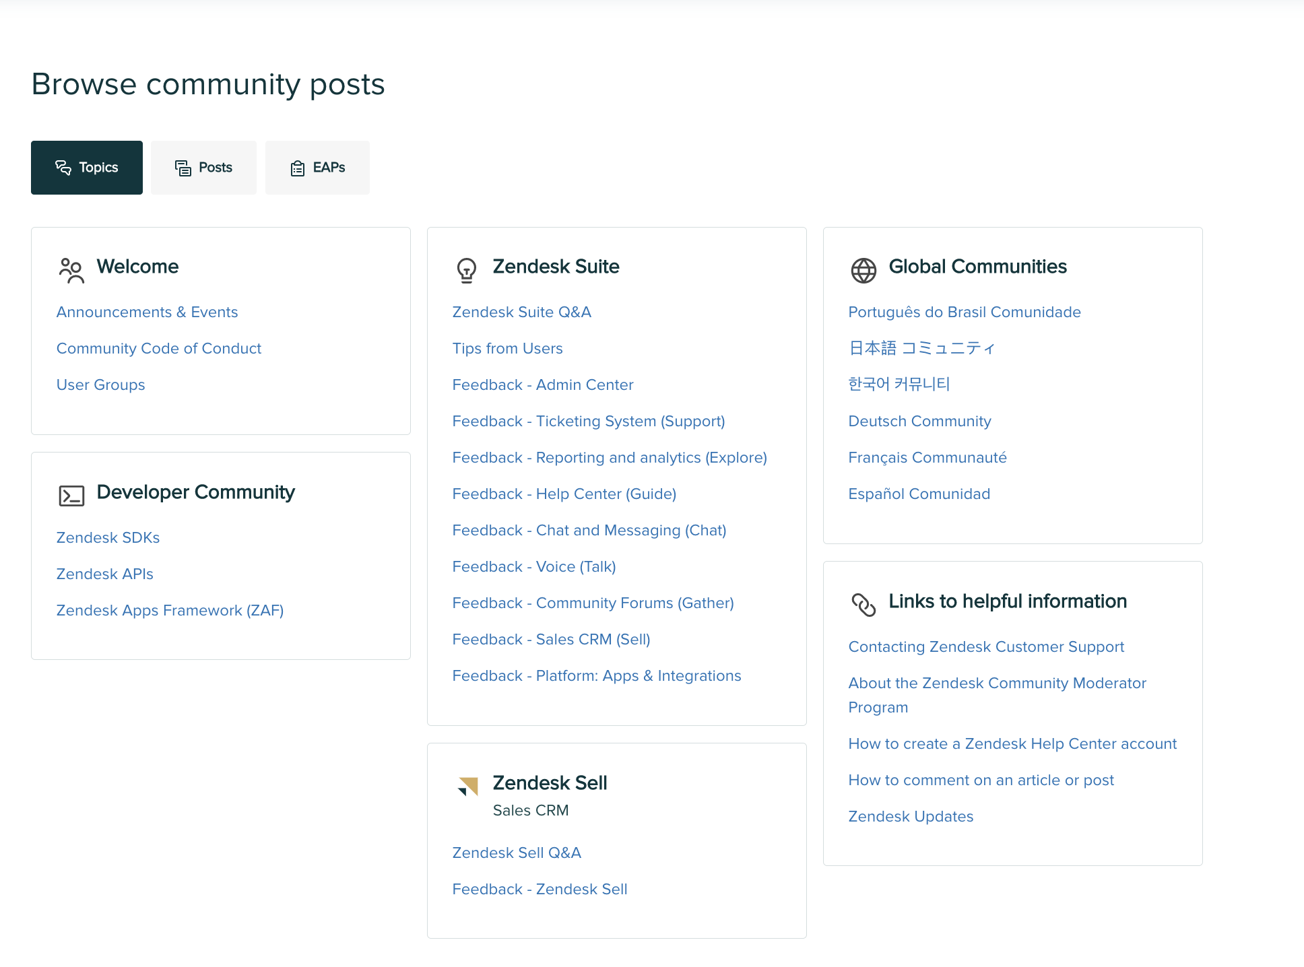Click the Zendesk Sell logo icon

(467, 786)
